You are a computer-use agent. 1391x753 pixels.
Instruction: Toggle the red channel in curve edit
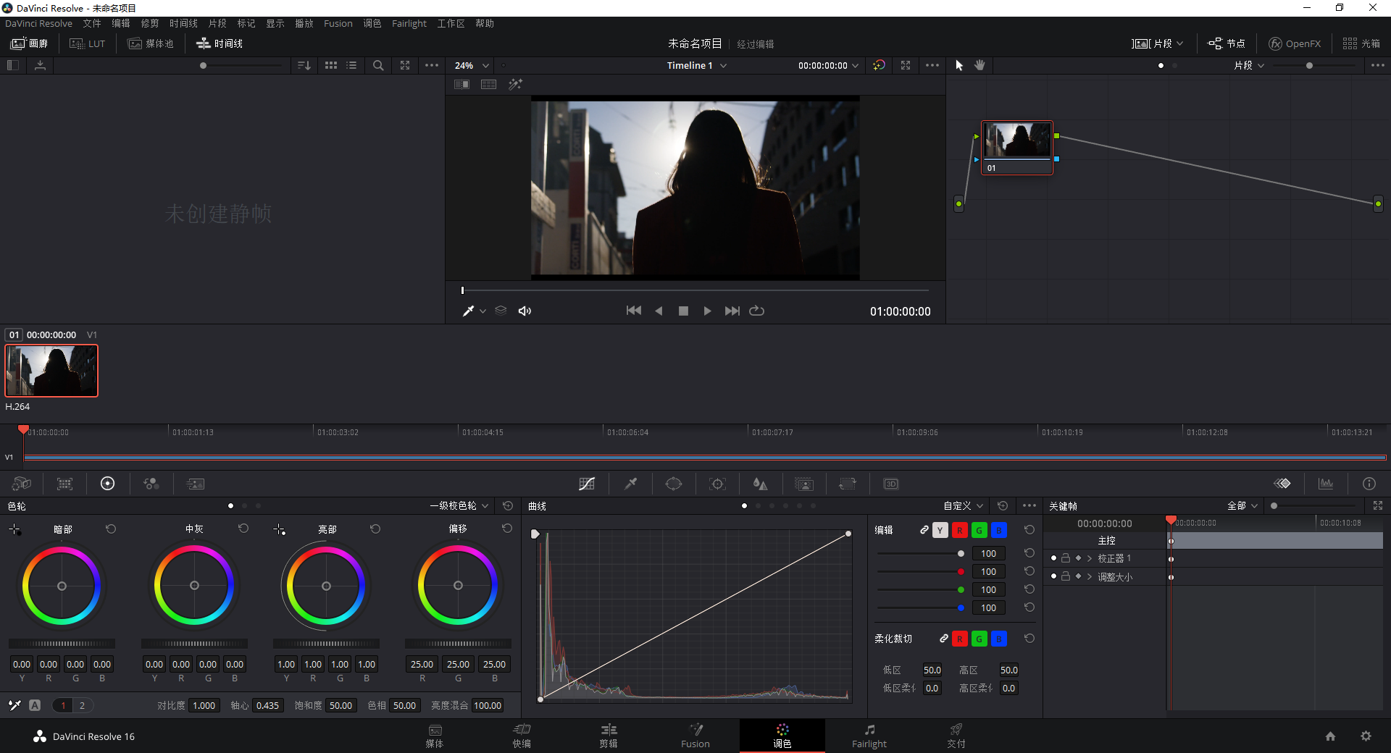tap(959, 530)
